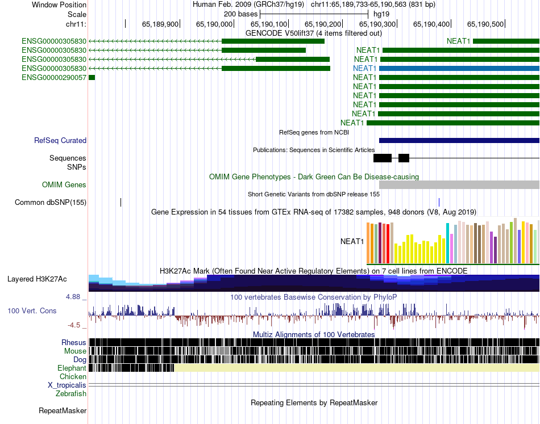Image resolution: width=540 pixels, height=424 pixels.
Task: Click the blue NEAT1 transcript bar
Action: tap(459, 69)
